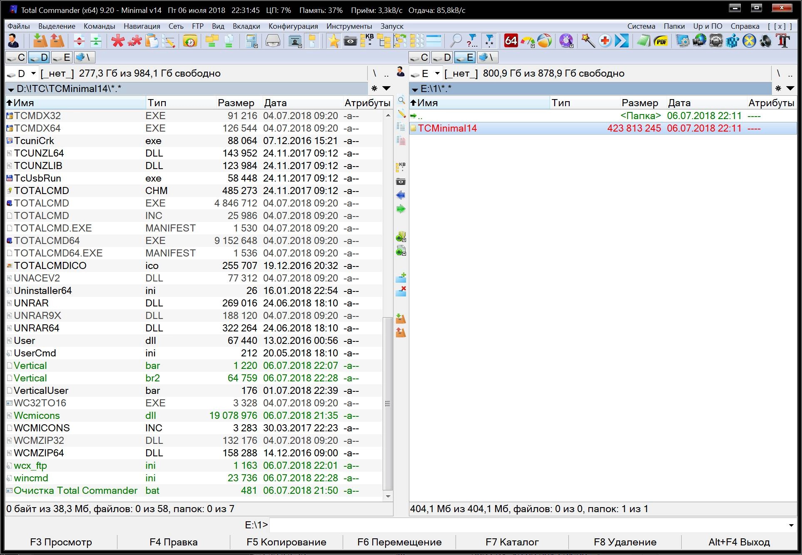This screenshot has height=555, width=802.
Task: Expand left path bar triangle before D:\!TC
Action: coord(10,89)
